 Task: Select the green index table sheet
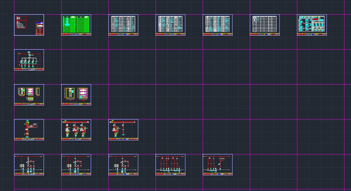[76, 25]
